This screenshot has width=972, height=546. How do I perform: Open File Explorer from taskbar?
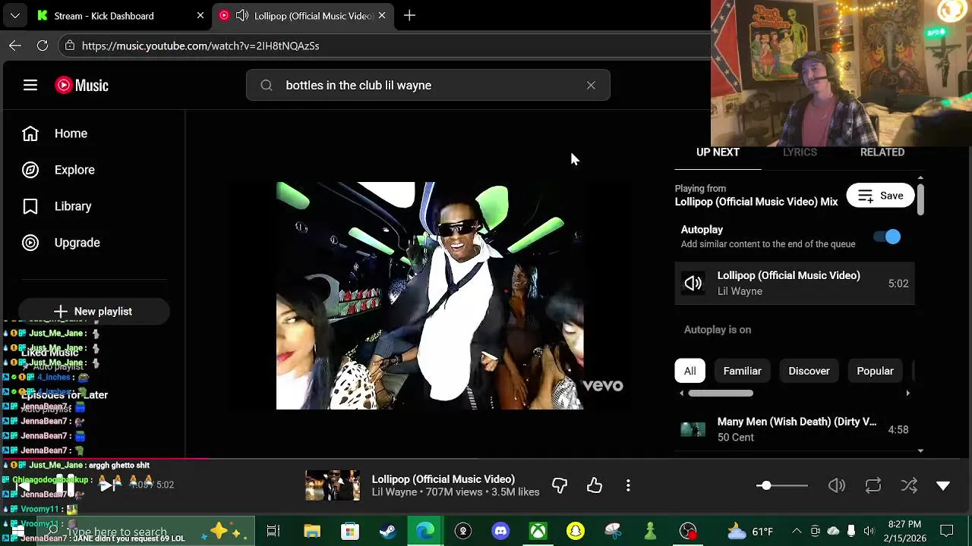point(312,531)
